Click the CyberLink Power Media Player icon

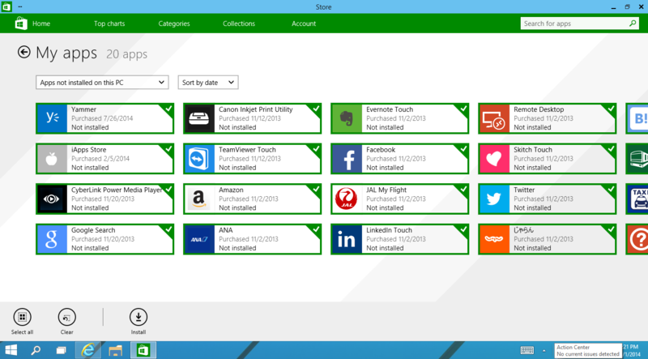click(52, 199)
